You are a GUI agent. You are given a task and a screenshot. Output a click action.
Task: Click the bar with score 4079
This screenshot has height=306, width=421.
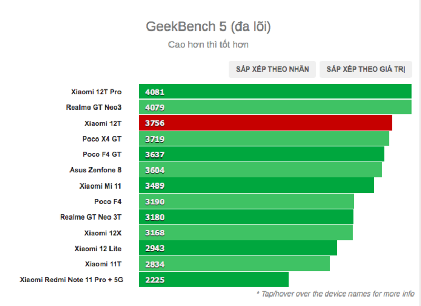(x=275, y=107)
